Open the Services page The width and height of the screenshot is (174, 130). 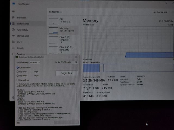pos(21,54)
